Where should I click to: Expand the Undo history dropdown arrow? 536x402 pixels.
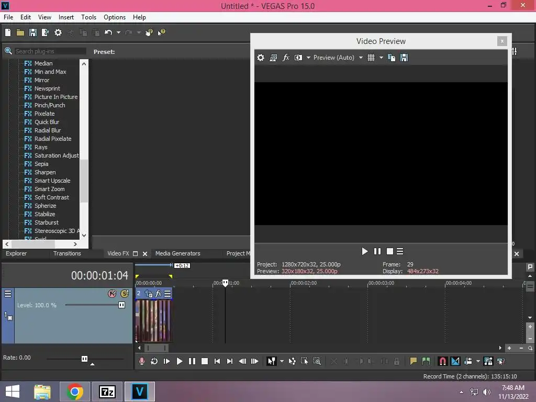(x=118, y=32)
